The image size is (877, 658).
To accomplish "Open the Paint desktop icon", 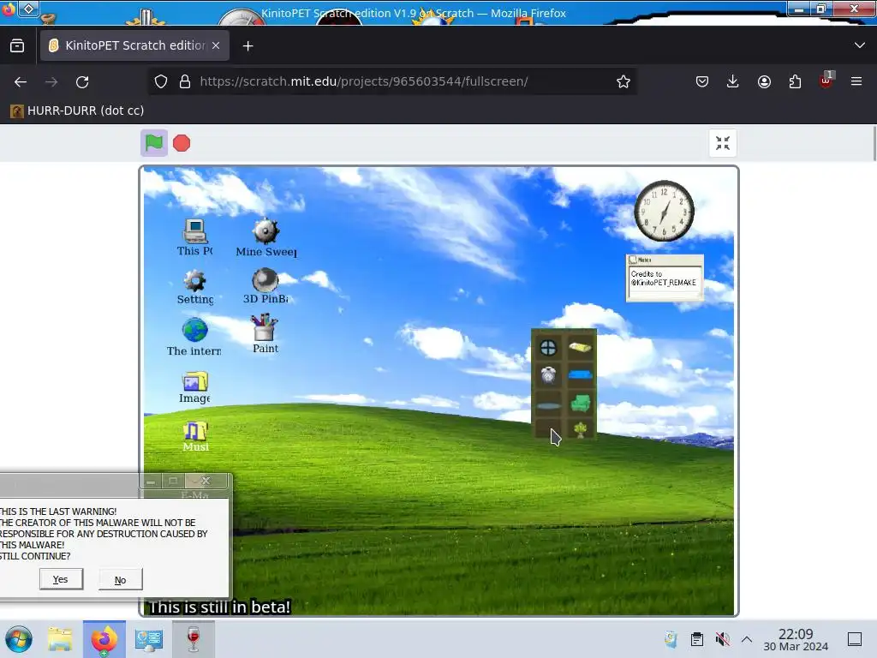I will 265,333.
